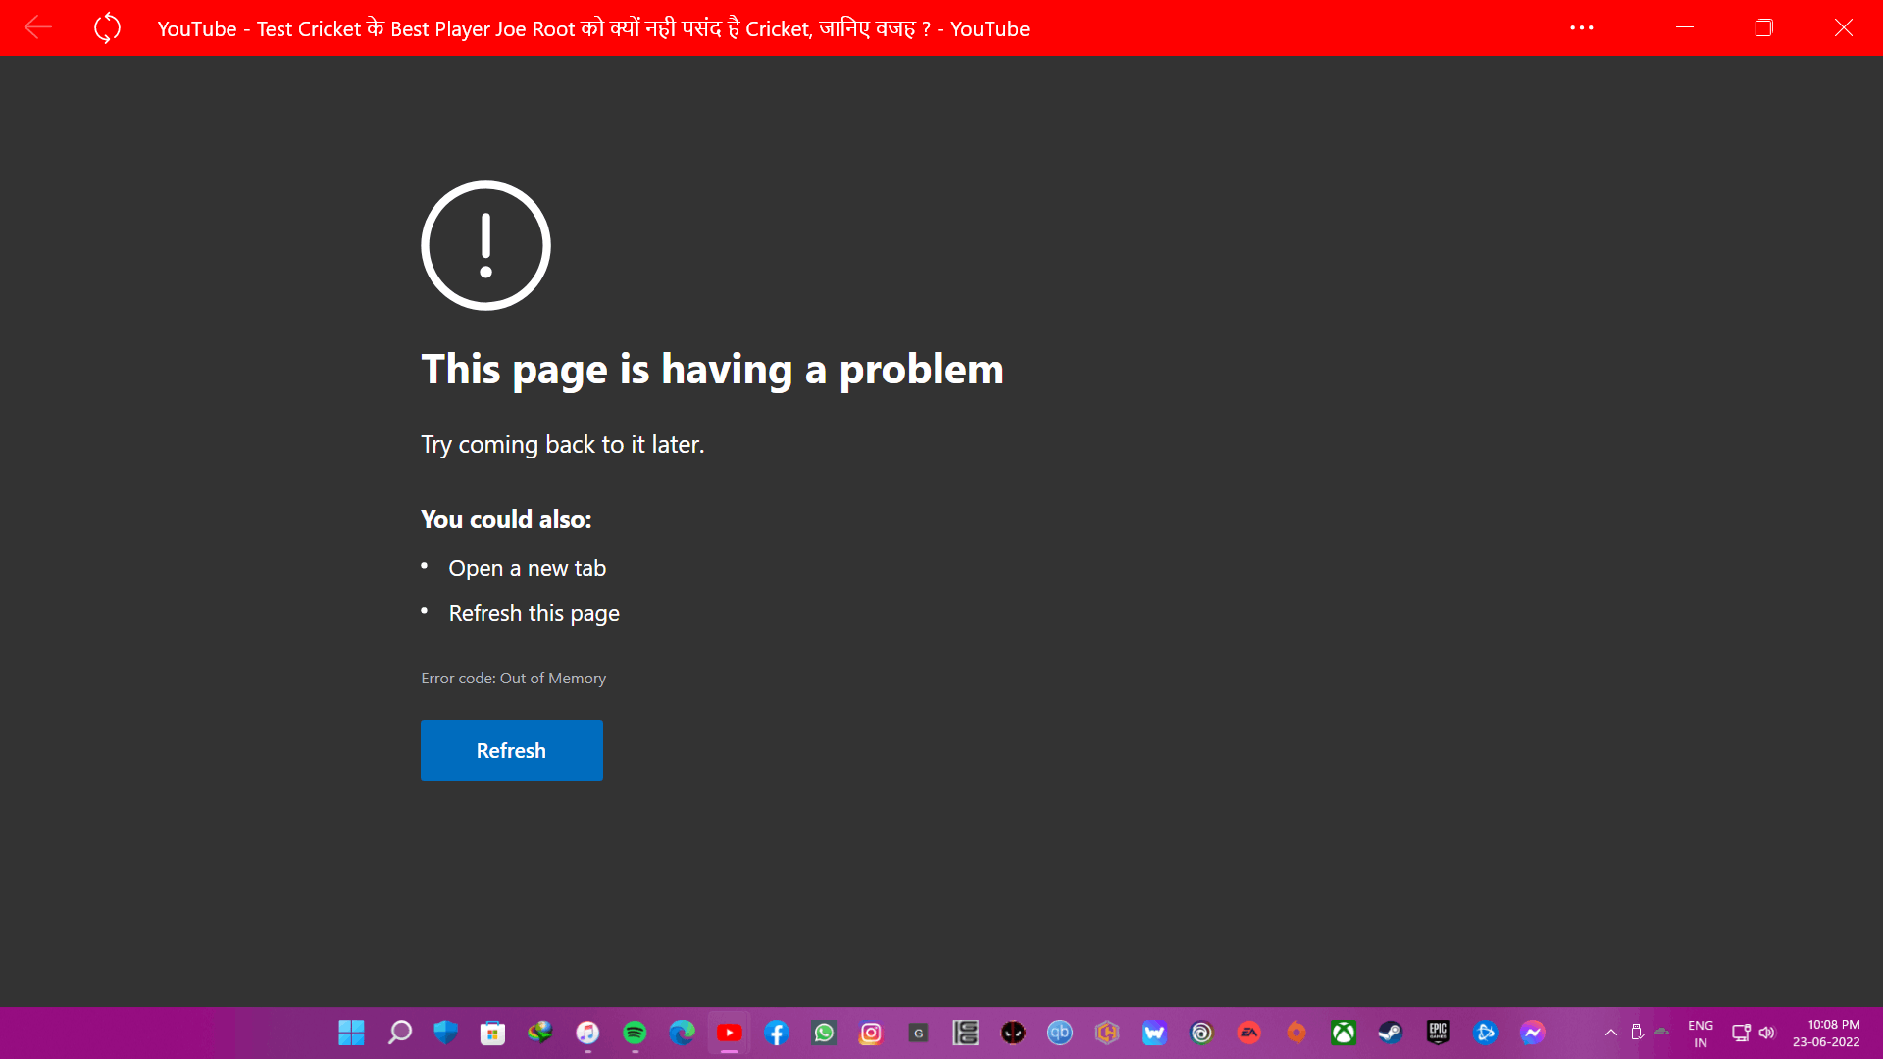The height and width of the screenshot is (1059, 1883).
Task: Open taskbar Search magnifier
Action: (x=399, y=1033)
